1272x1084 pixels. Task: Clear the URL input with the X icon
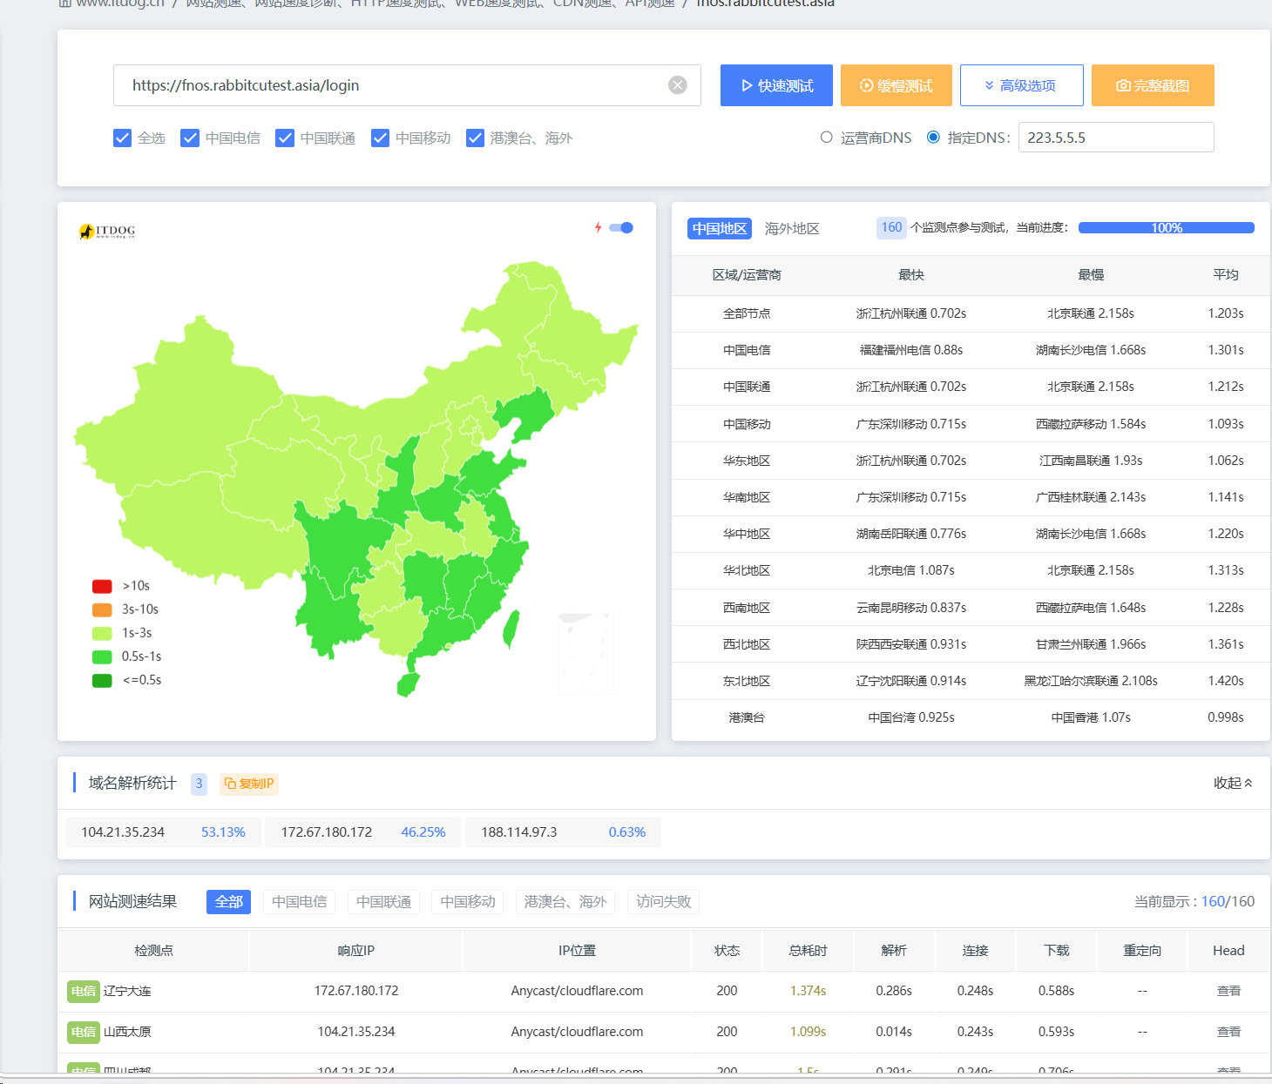[x=677, y=85]
